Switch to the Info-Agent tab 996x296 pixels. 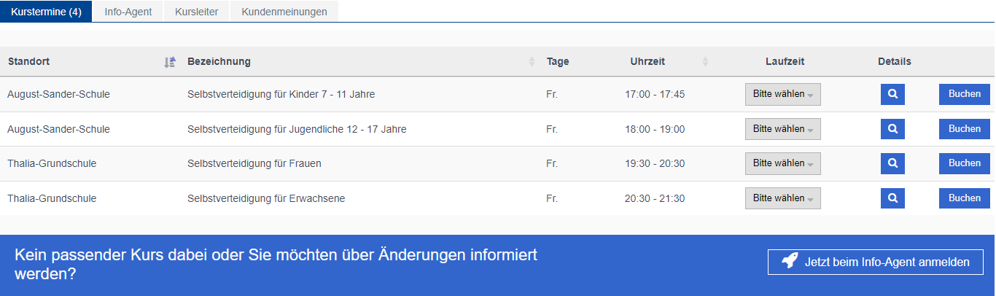click(128, 12)
